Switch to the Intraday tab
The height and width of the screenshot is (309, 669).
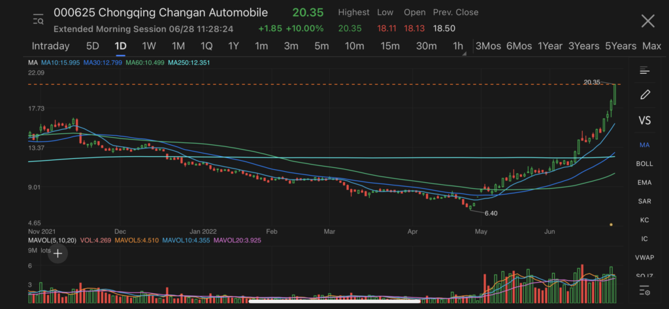(50, 46)
